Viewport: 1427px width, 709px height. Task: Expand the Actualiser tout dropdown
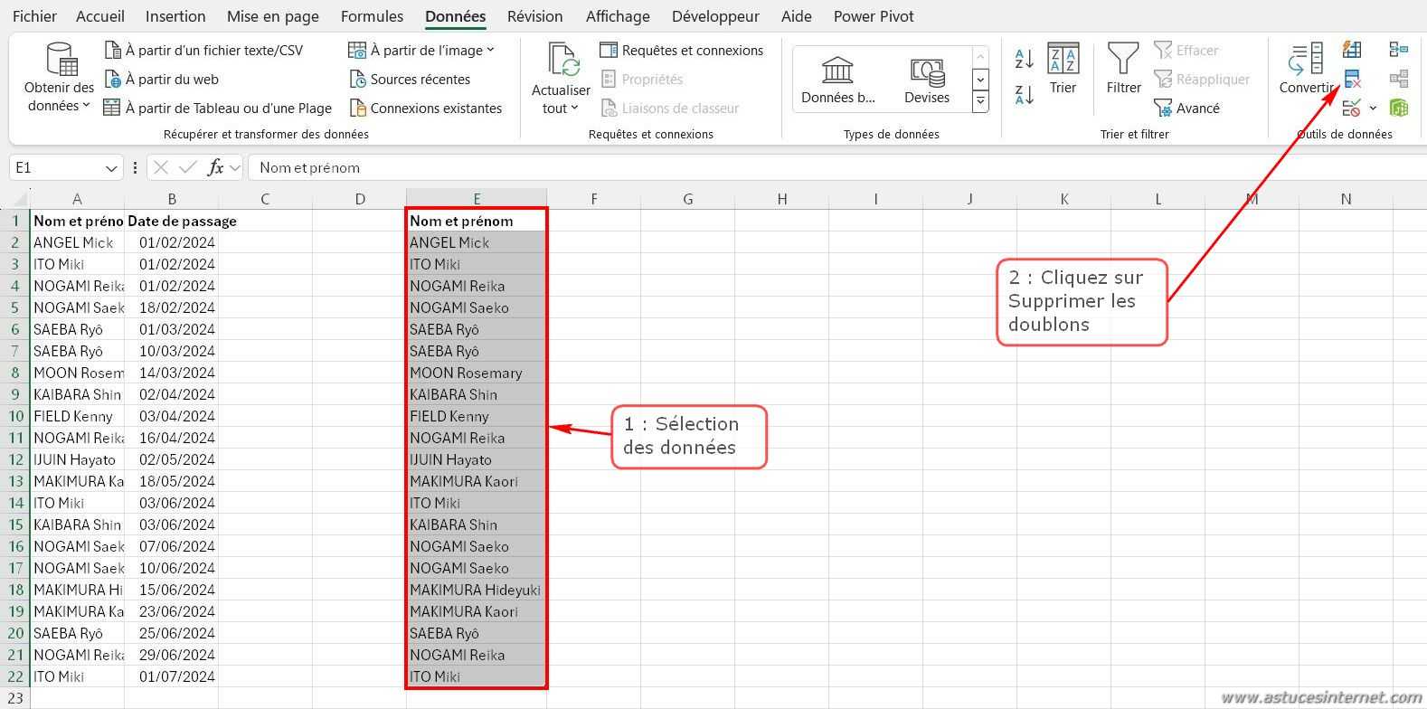coord(561,108)
